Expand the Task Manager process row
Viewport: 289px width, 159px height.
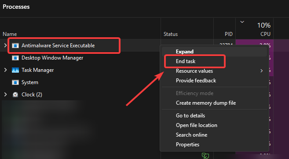click(x=5, y=70)
